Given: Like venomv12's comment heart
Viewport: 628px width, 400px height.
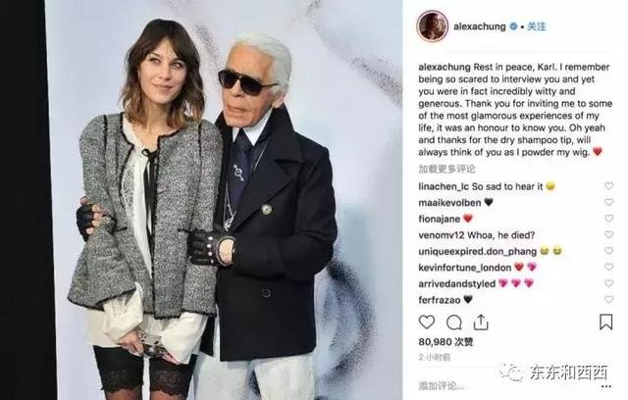Looking at the screenshot, I should [x=608, y=234].
